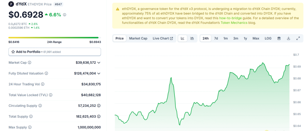Select 24h time range
Viewport: 307px width, 131px height.
click(206, 39)
